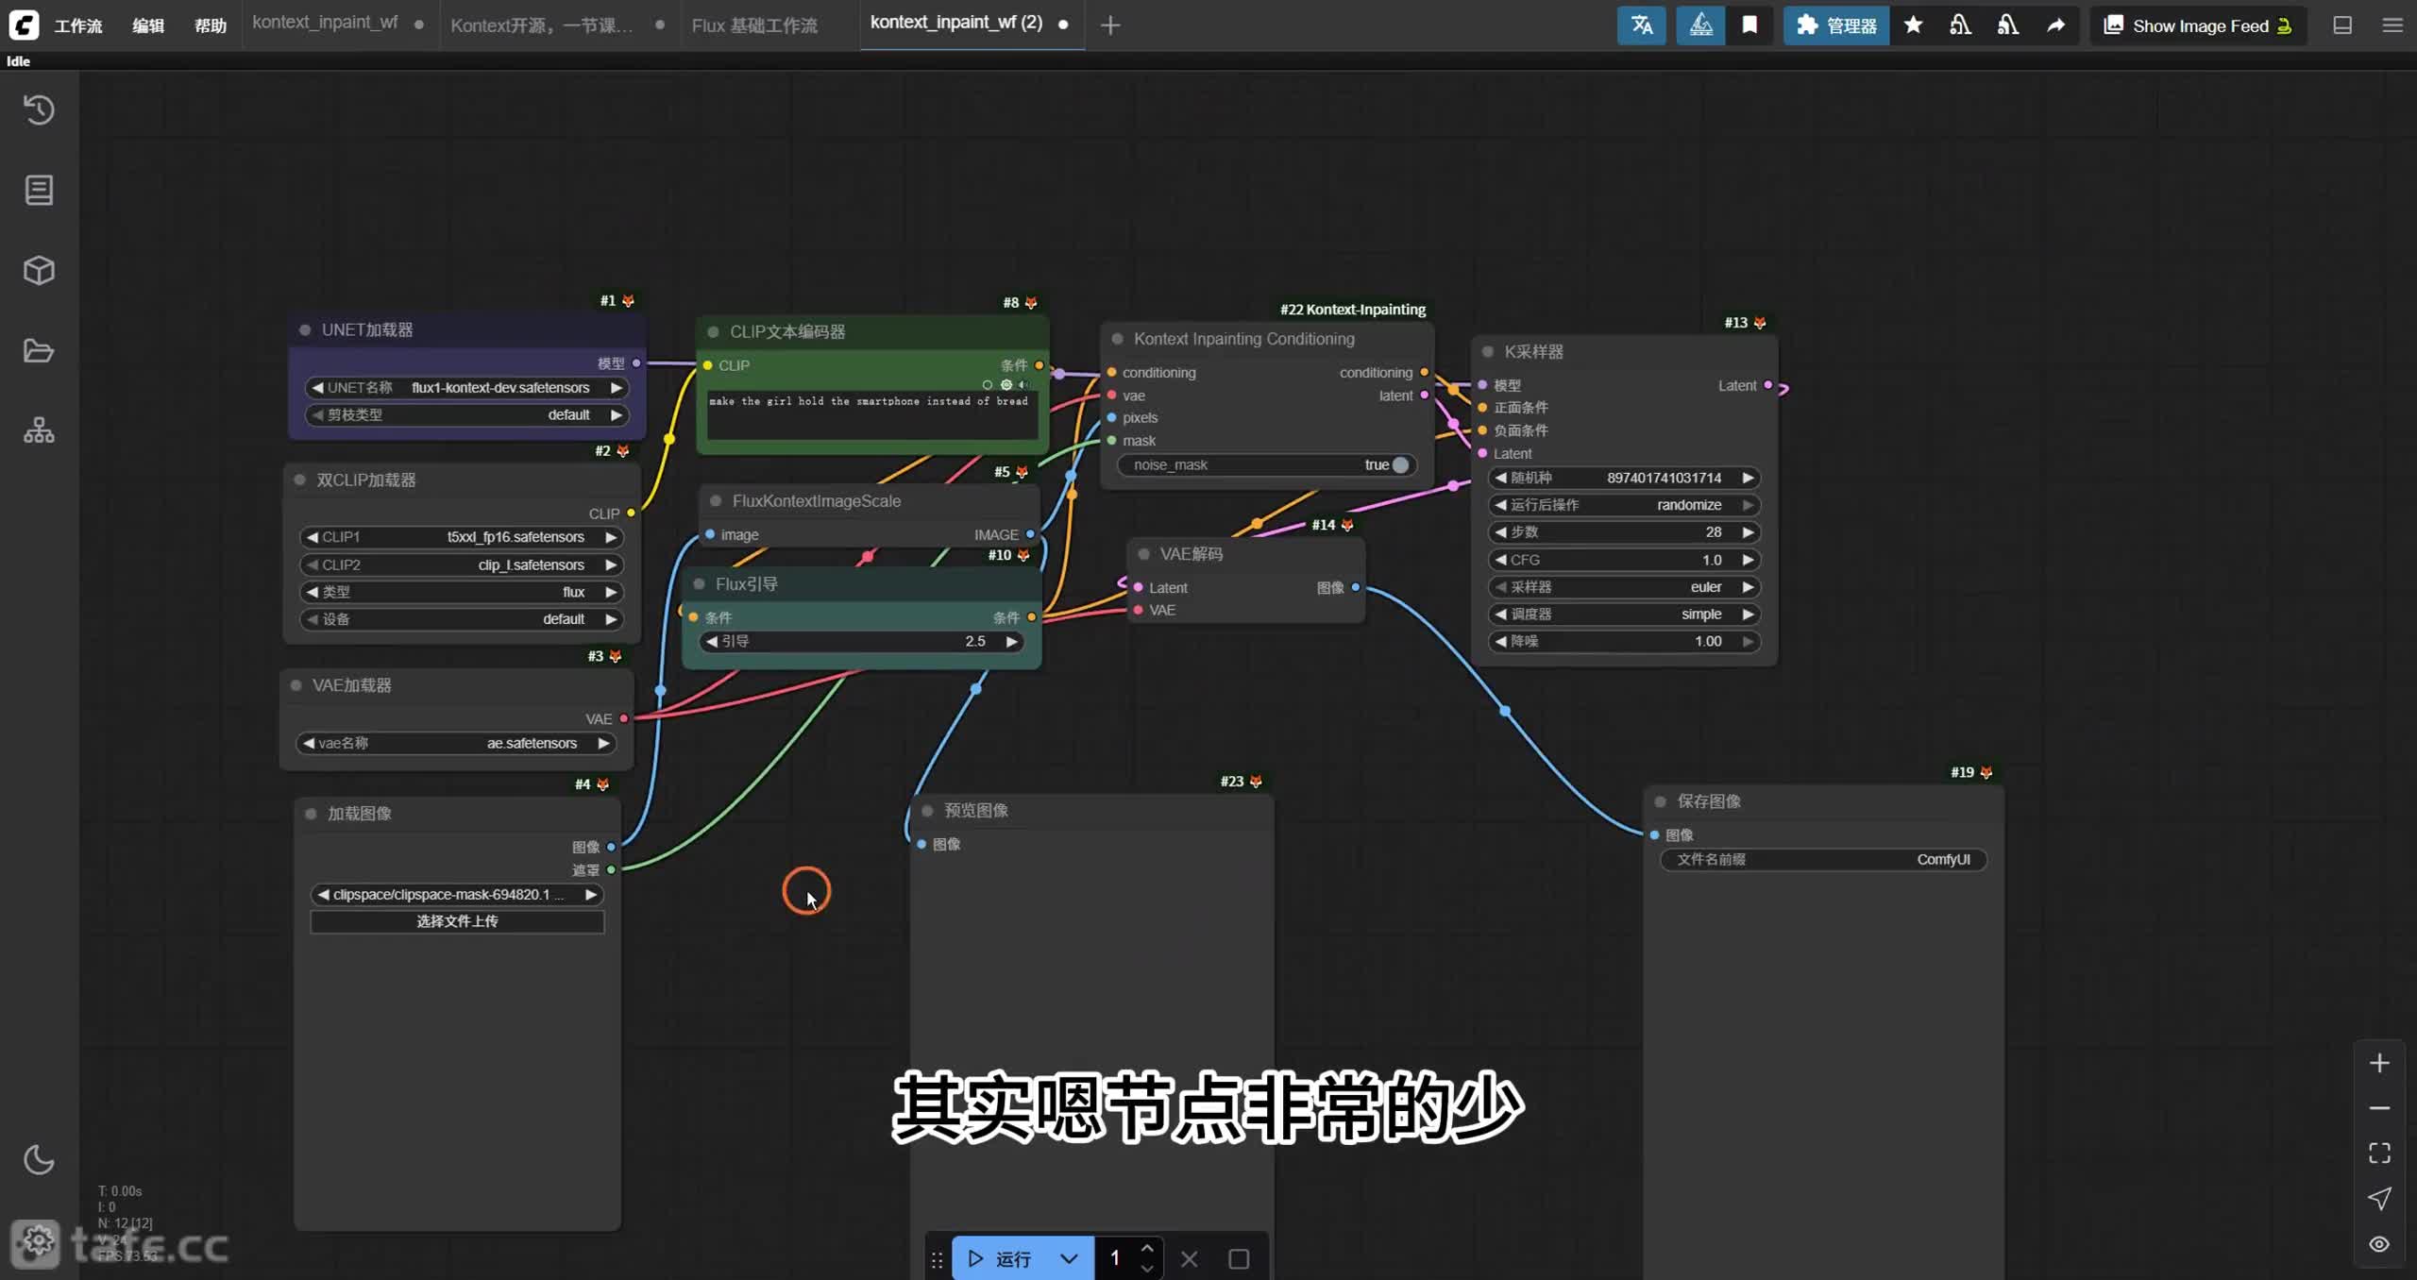2417x1280 pixels.
Task: Click 选择文件上传 upload button
Action: point(457,921)
